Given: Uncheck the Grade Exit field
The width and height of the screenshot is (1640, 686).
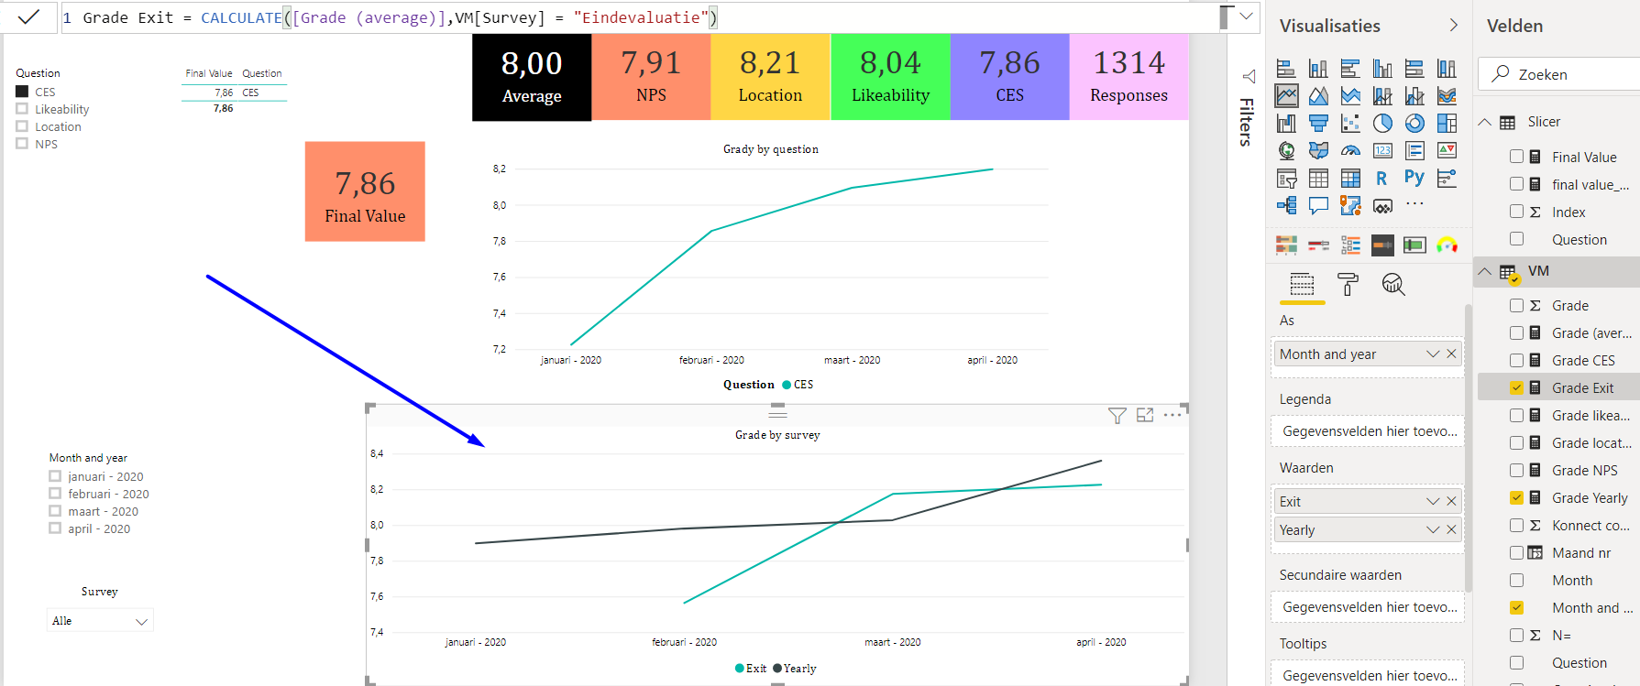Looking at the screenshot, I should pos(1516,387).
